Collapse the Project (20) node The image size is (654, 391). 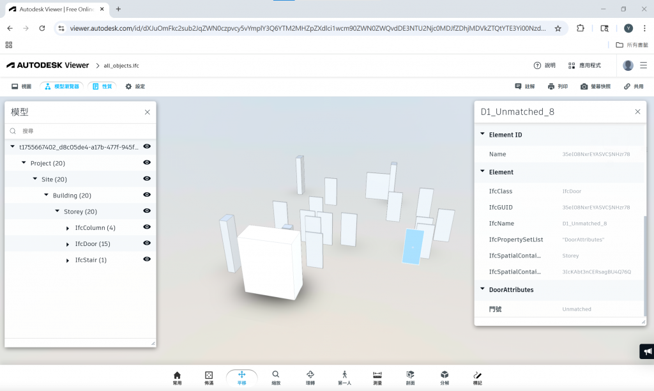[24, 163]
